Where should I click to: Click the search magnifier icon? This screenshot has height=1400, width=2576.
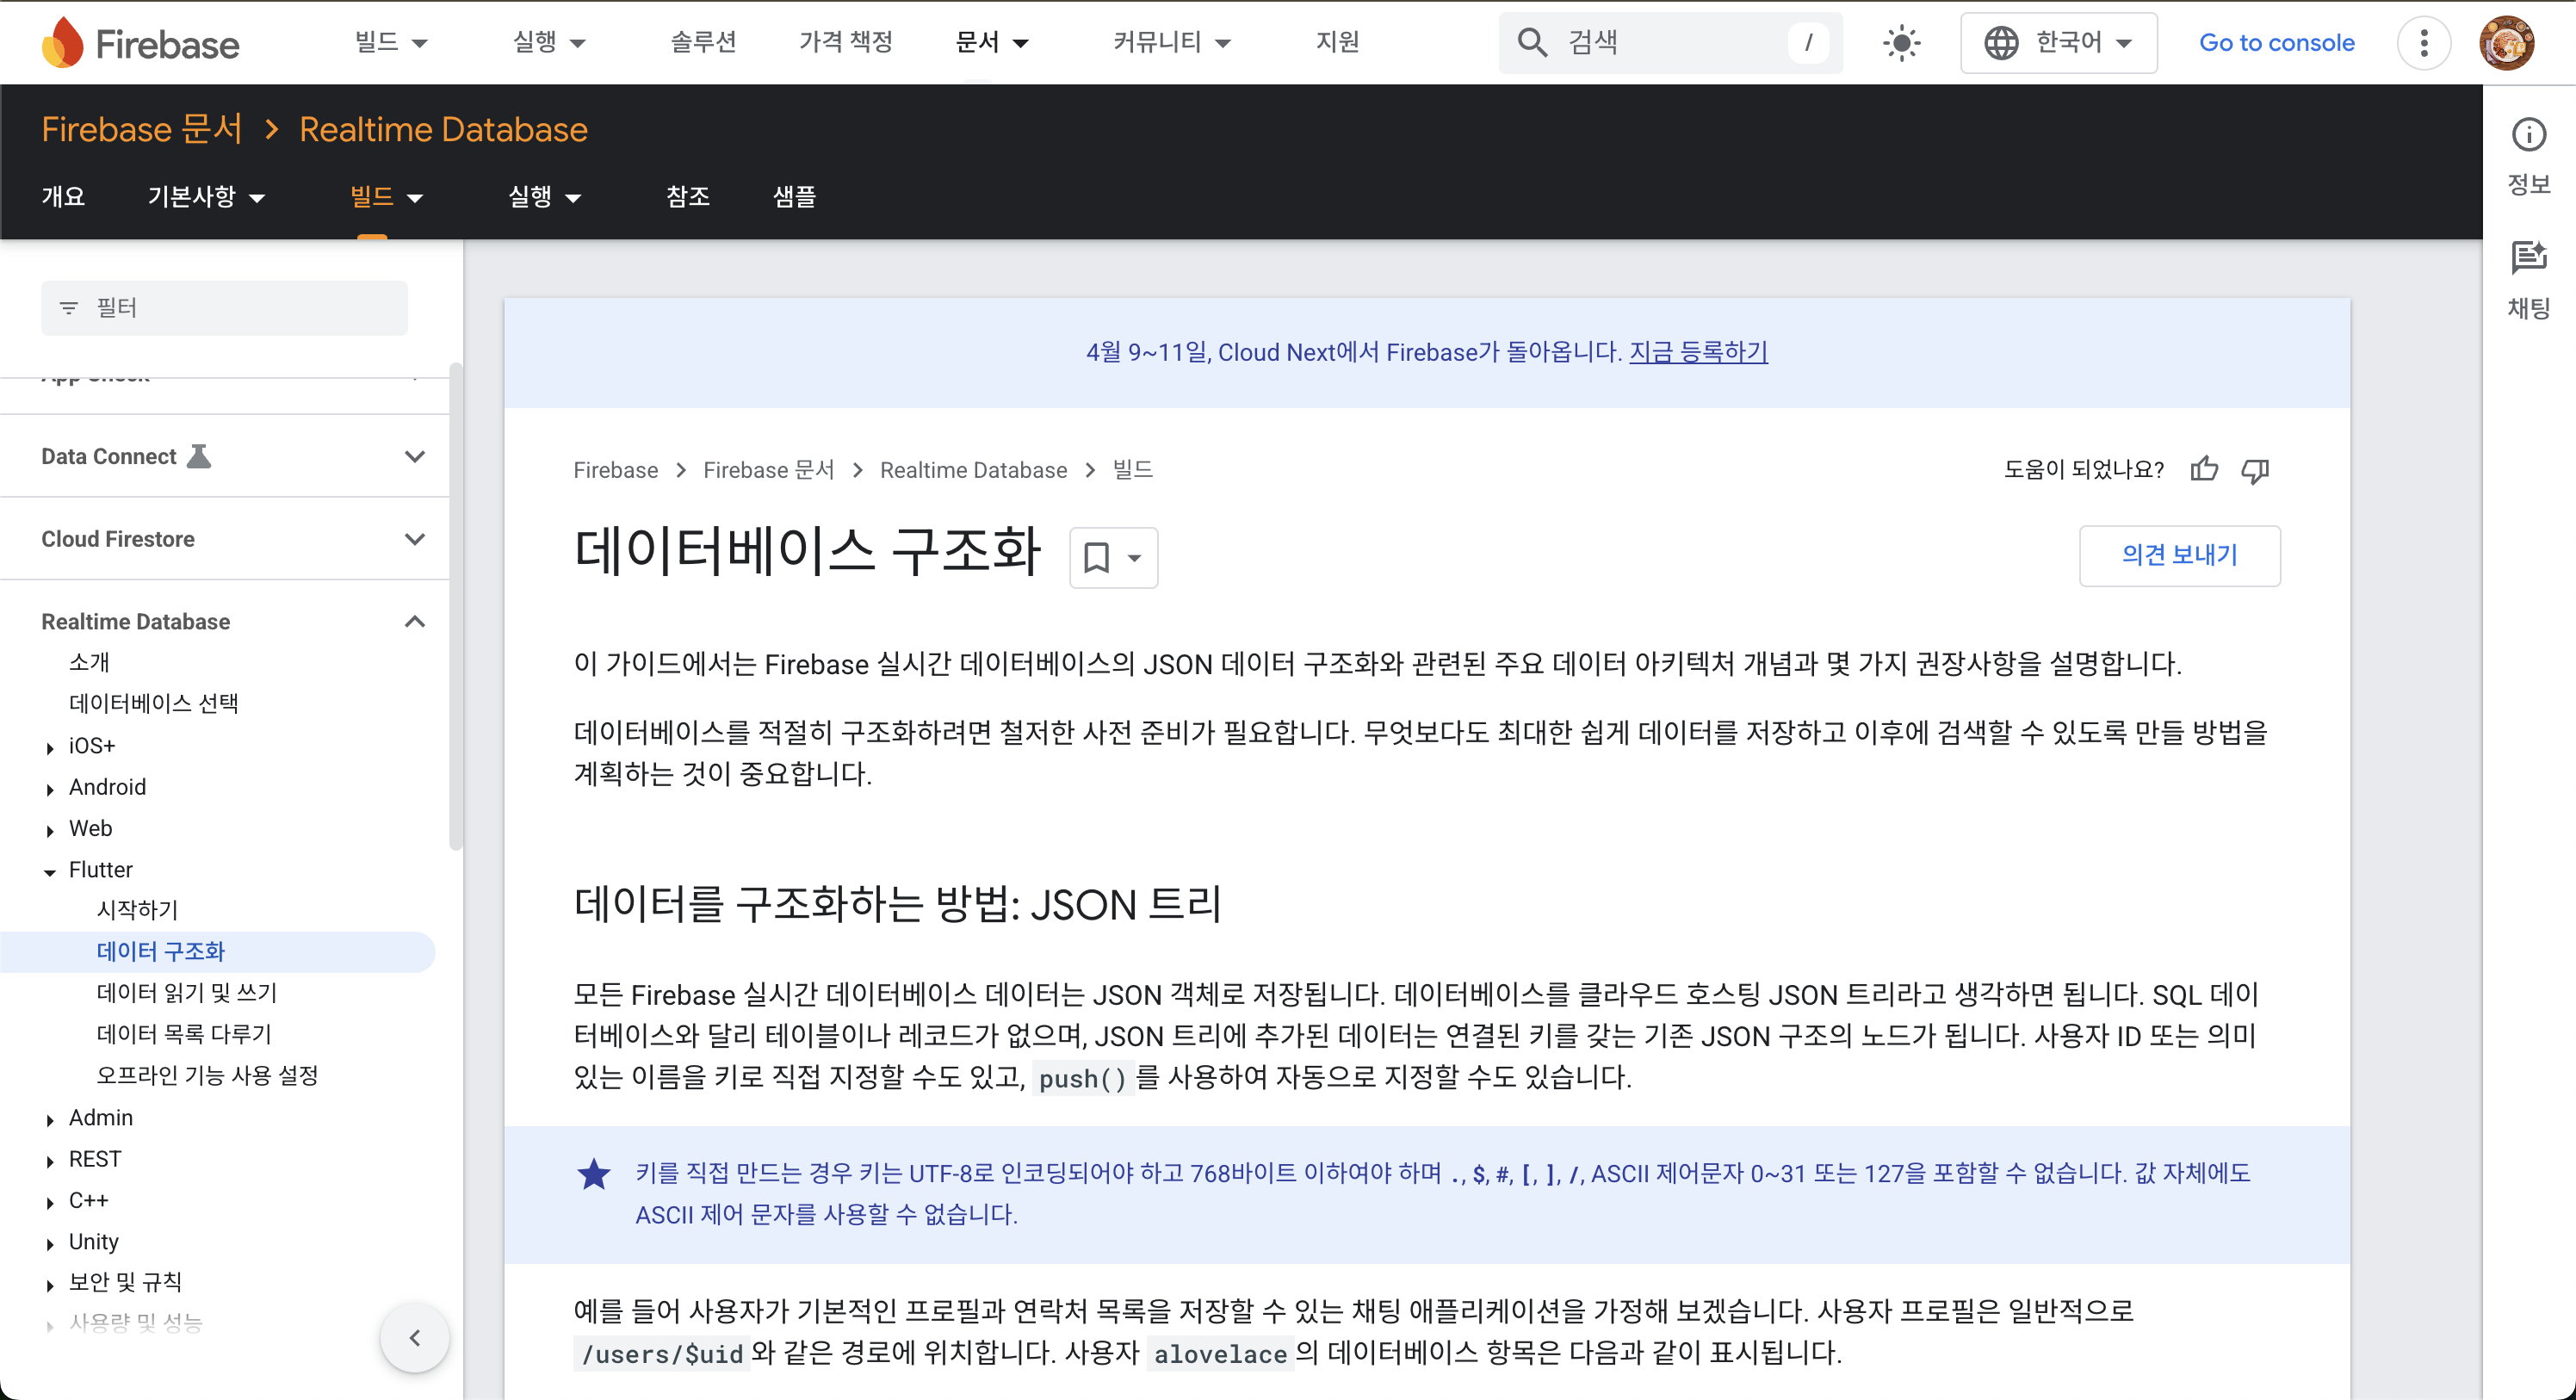click(1532, 42)
